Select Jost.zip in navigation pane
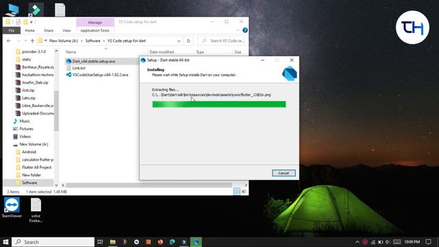Viewport: 439px width, 247px height. tap(28, 90)
